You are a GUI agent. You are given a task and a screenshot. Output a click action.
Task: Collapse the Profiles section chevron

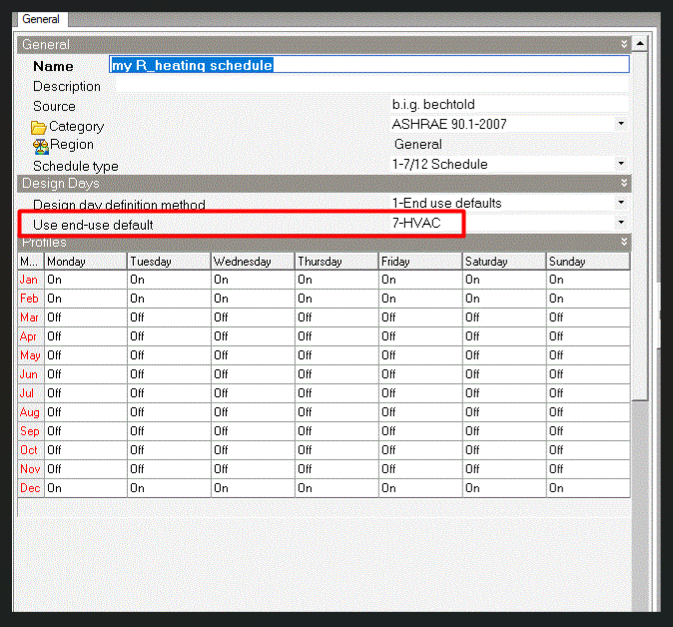click(x=624, y=242)
